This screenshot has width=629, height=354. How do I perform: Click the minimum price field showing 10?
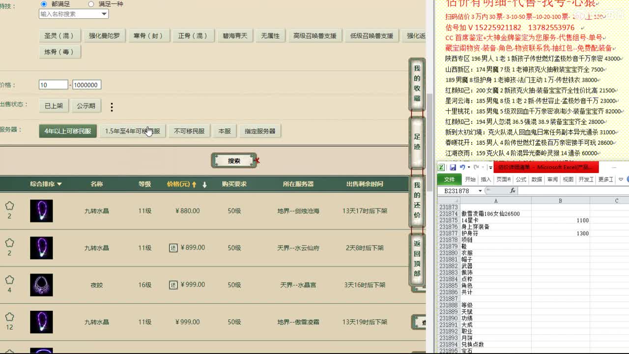tap(54, 85)
